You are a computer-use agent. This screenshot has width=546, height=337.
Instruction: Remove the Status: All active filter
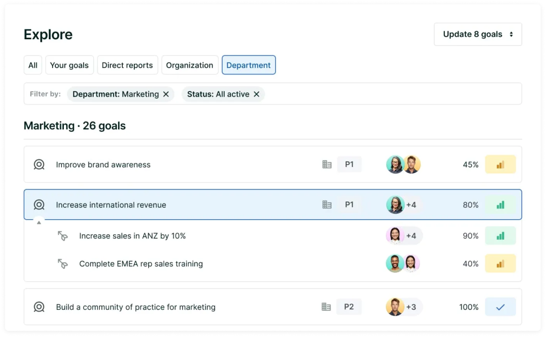[257, 94]
